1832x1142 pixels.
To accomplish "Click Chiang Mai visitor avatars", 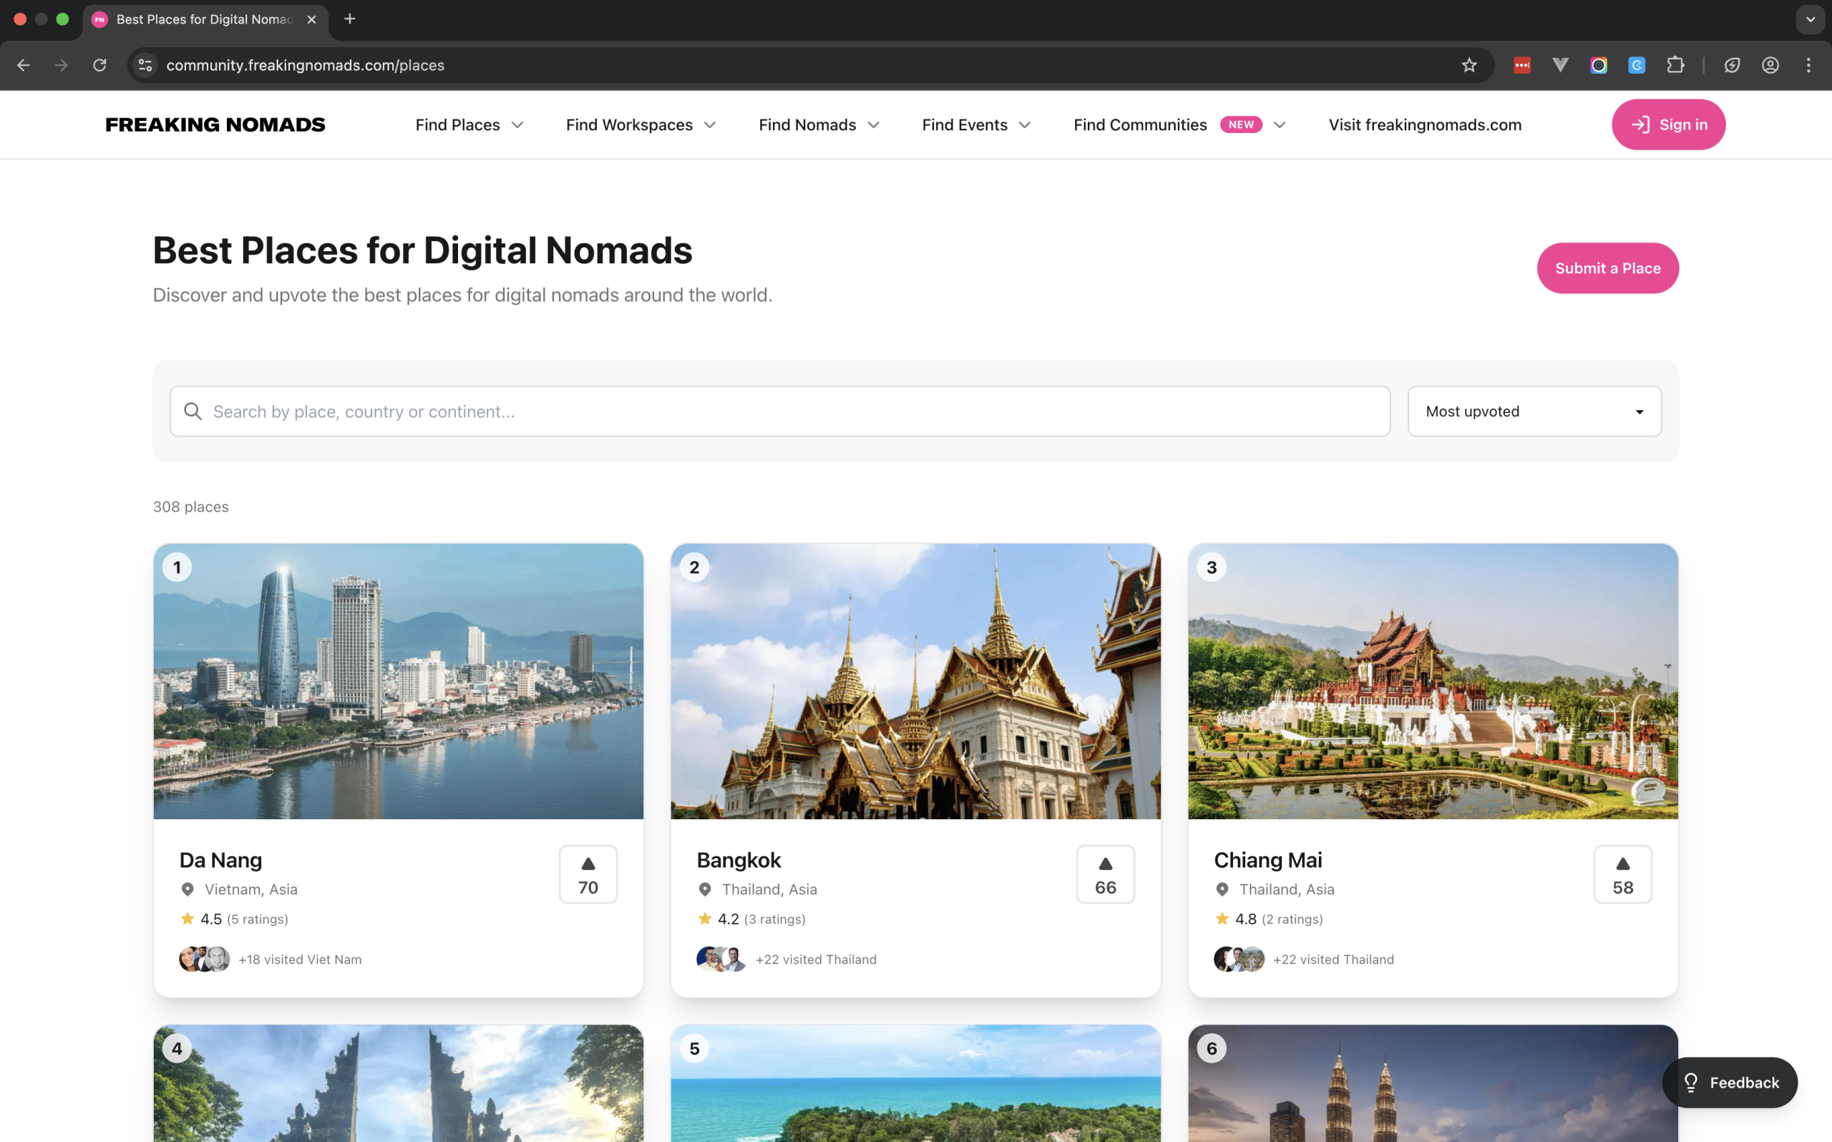I will click(1239, 960).
